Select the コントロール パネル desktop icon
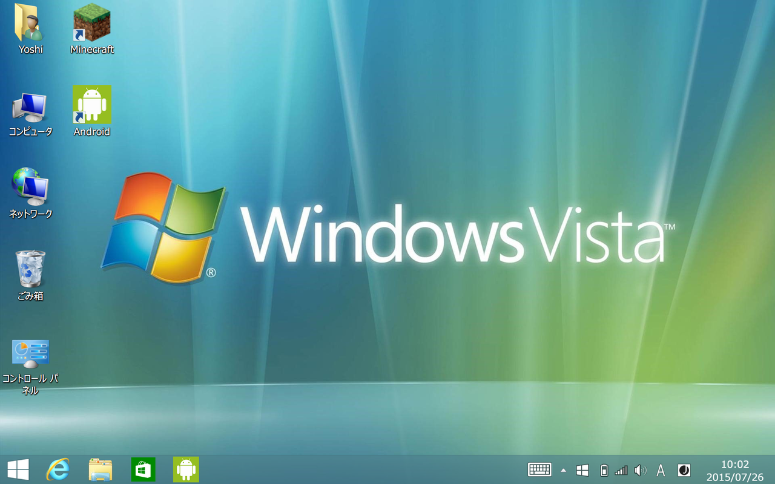The image size is (775, 484). coord(30,353)
